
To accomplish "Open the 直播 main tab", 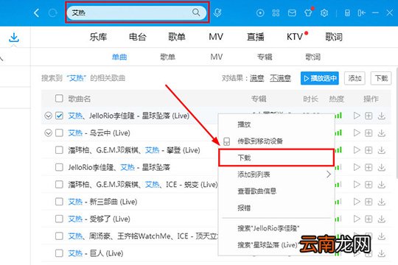I will coord(255,37).
